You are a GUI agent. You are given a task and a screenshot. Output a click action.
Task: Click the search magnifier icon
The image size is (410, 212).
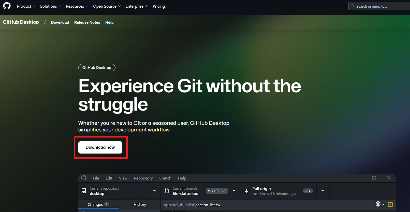(353, 6)
